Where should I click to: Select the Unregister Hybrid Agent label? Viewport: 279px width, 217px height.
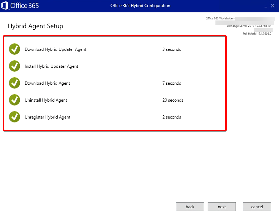tap(47, 117)
